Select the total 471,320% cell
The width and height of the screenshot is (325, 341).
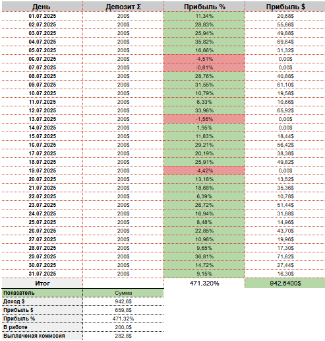[x=204, y=284]
